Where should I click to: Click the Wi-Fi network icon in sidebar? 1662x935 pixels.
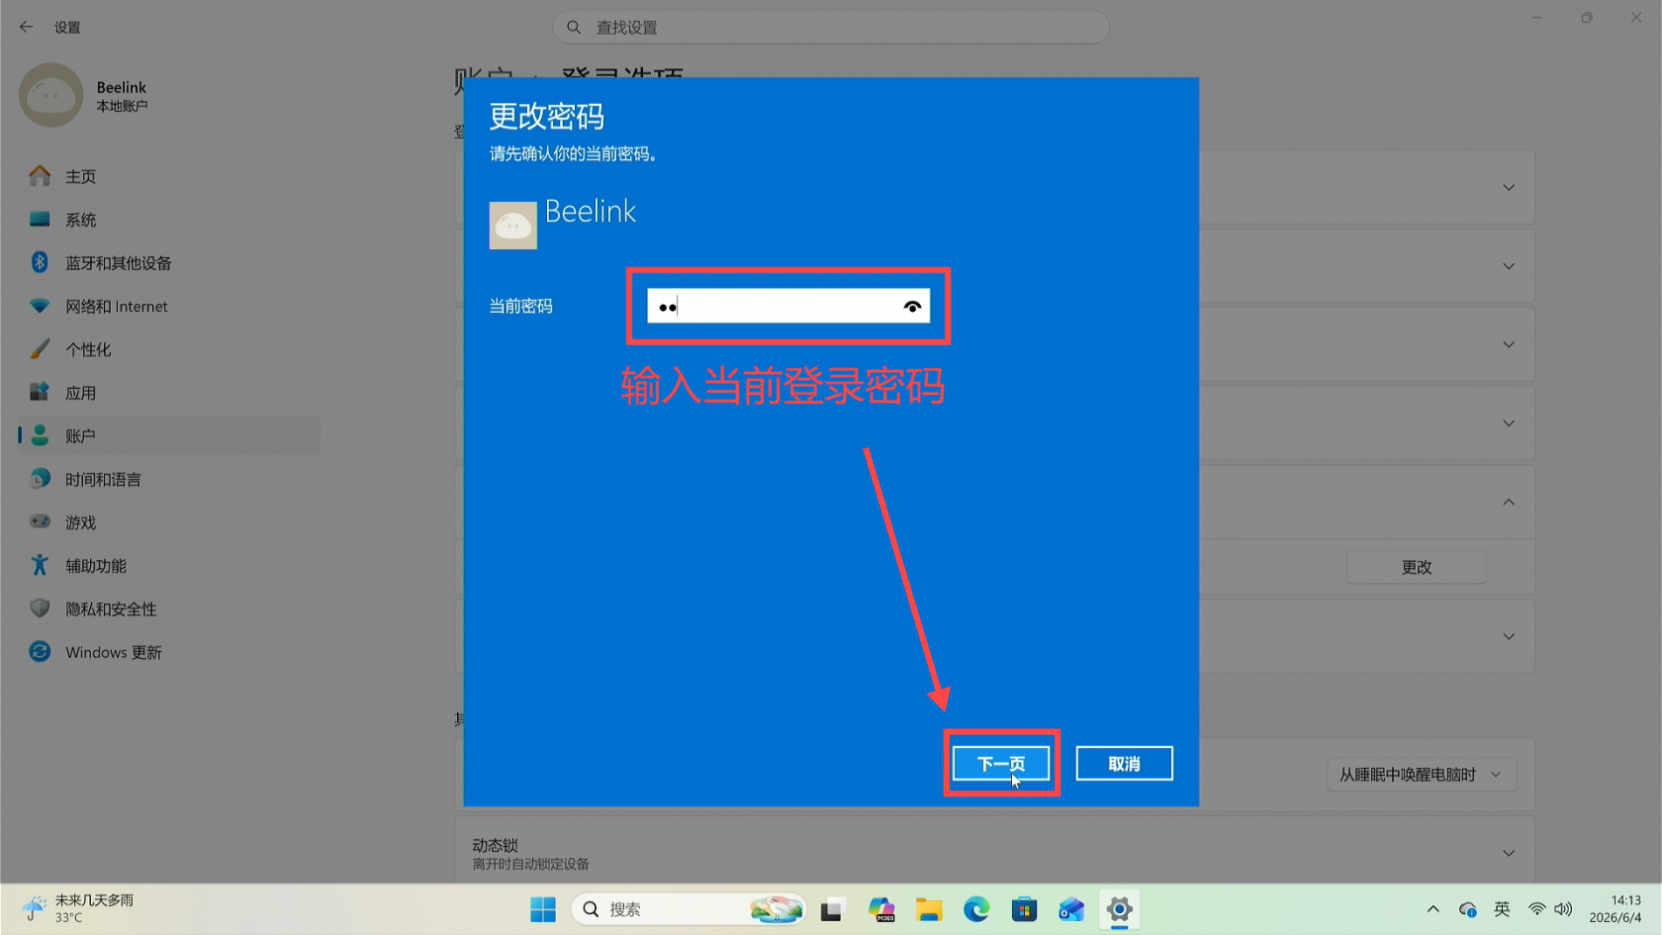pyautogui.click(x=40, y=306)
